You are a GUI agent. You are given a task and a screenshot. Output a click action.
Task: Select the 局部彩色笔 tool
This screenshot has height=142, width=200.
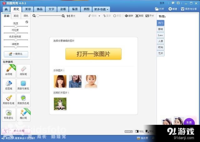(9, 100)
